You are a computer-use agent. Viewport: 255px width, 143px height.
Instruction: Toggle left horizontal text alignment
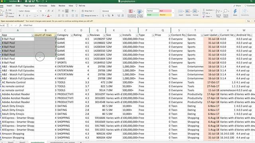click(59, 15)
